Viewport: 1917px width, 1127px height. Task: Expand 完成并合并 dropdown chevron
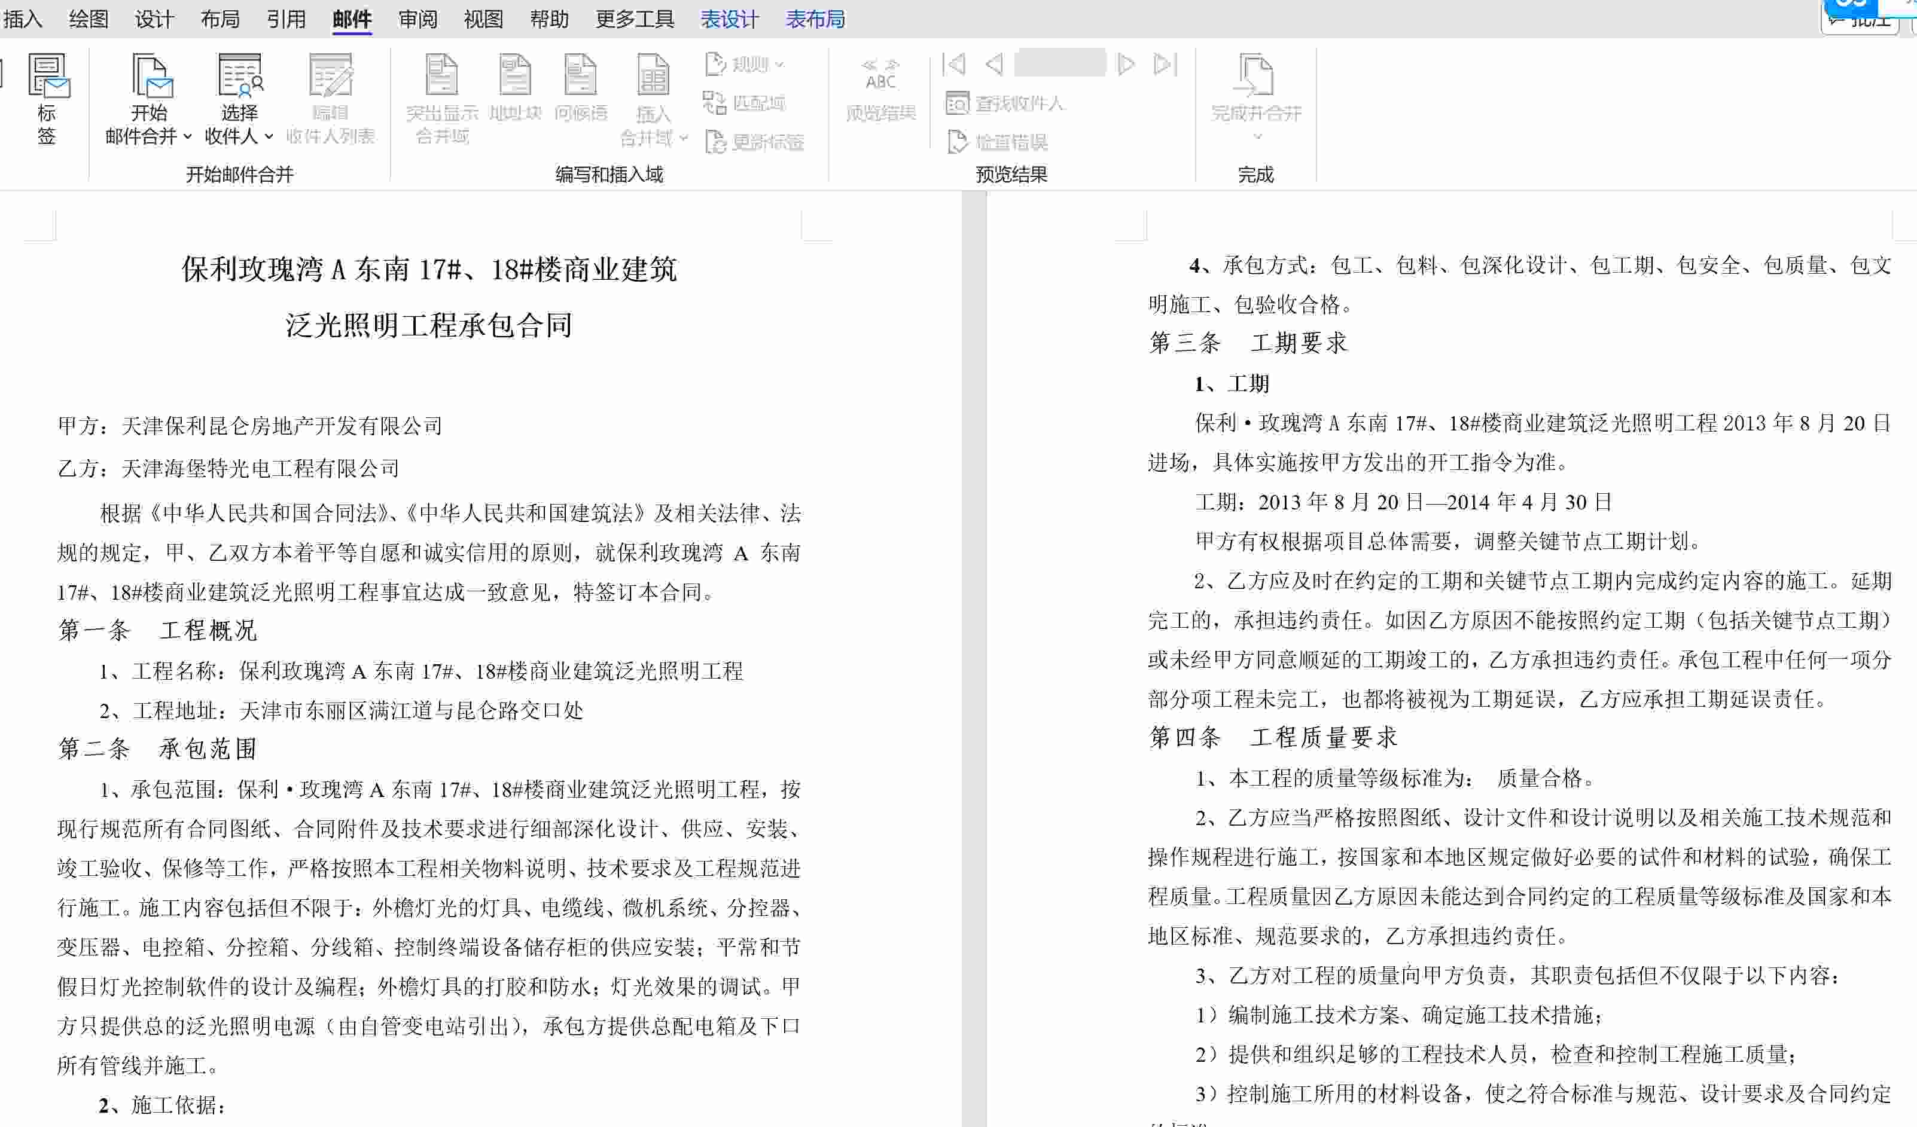(x=1257, y=137)
